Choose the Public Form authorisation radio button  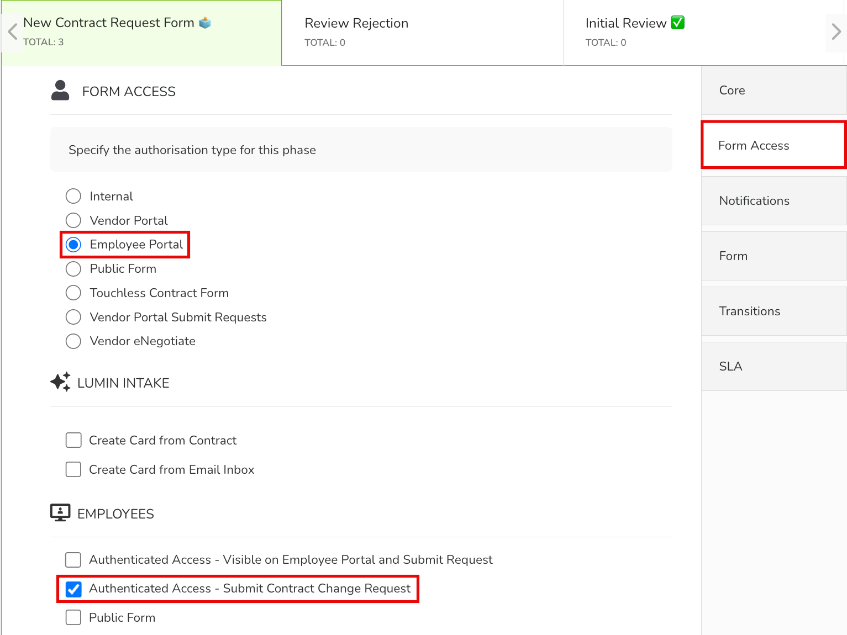coord(73,269)
